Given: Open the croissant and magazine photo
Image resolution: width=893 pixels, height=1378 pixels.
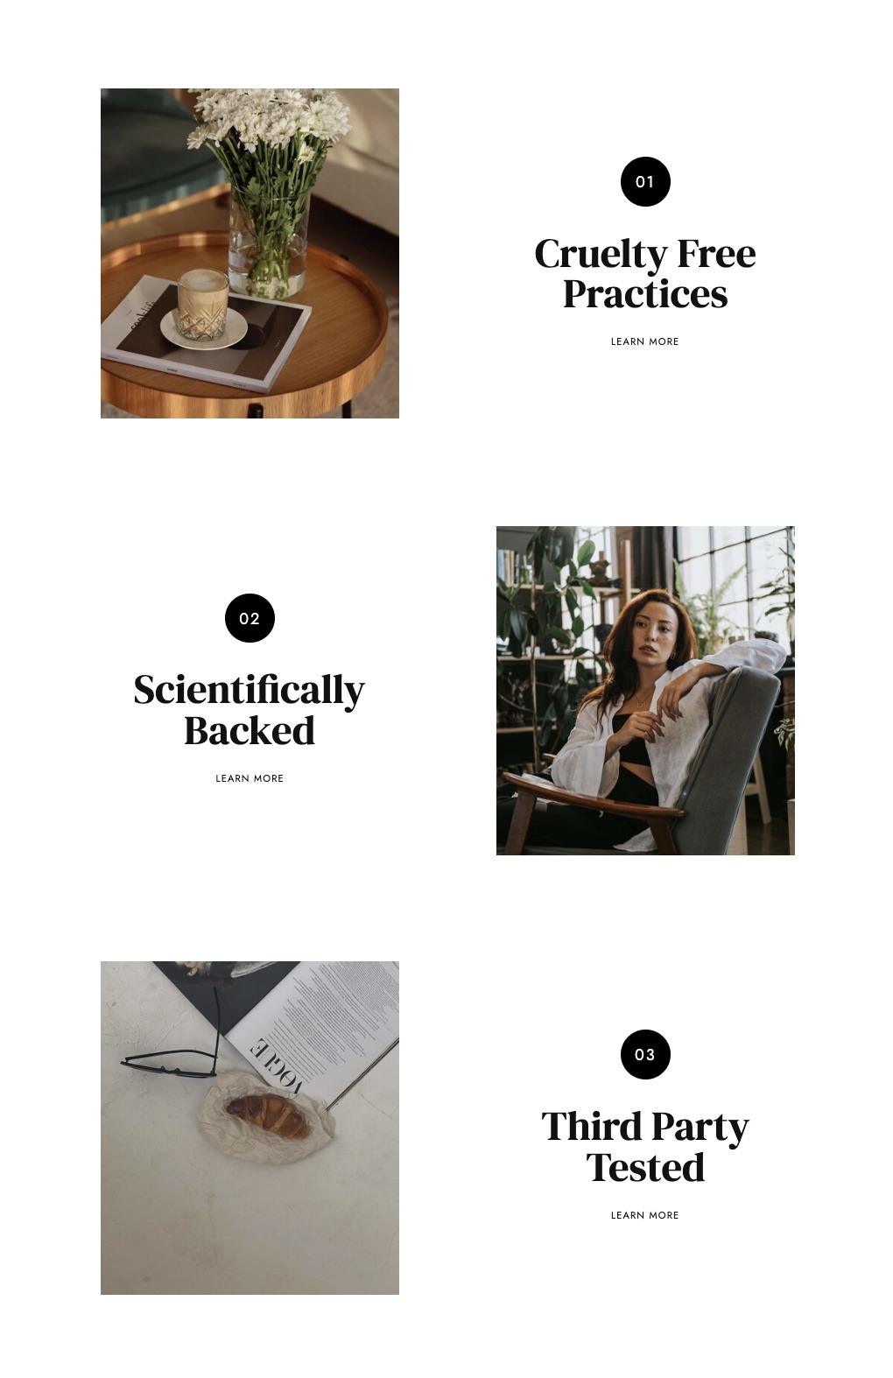Looking at the screenshot, I should click(250, 1128).
